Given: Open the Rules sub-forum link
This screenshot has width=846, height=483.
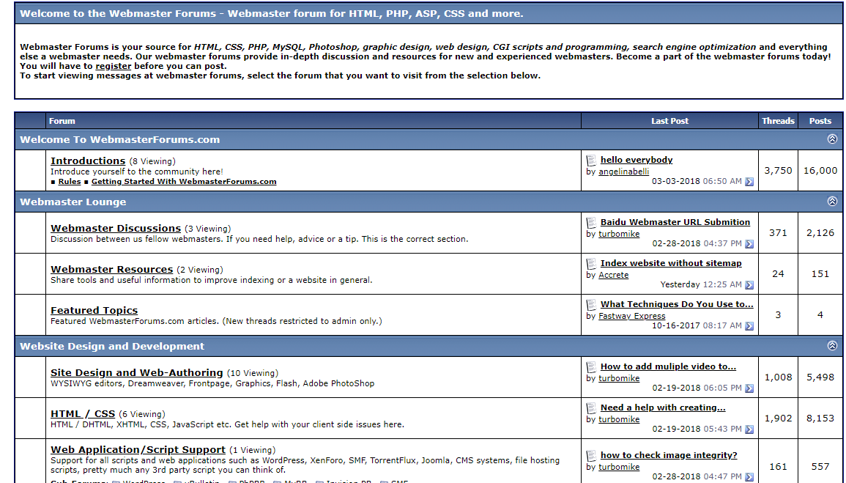Looking at the screenshot, I should click(x=70, y=182).
